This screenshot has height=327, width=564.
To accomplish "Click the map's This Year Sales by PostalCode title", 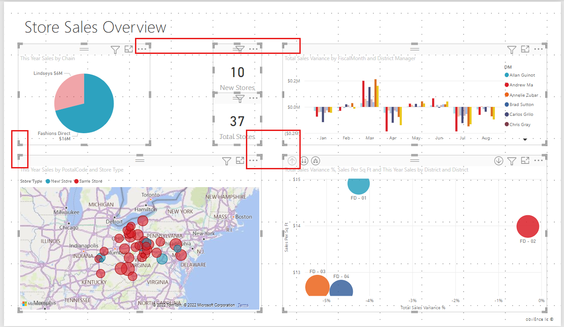I will tap(72, 170).
